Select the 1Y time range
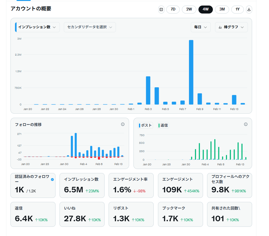This screenshot has width=269, height=236. tap(237, 10)
